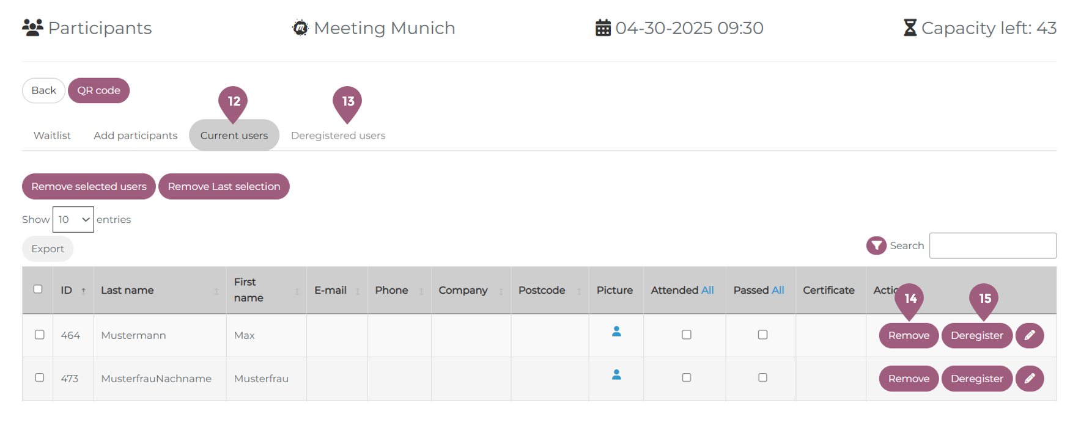
Task: Deregister the participant Mustermann
Action: coord(976,335)
